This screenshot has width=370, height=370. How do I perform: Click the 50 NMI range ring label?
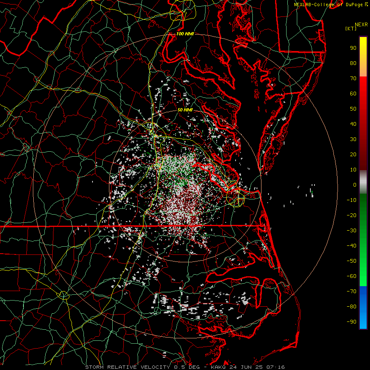185,110
